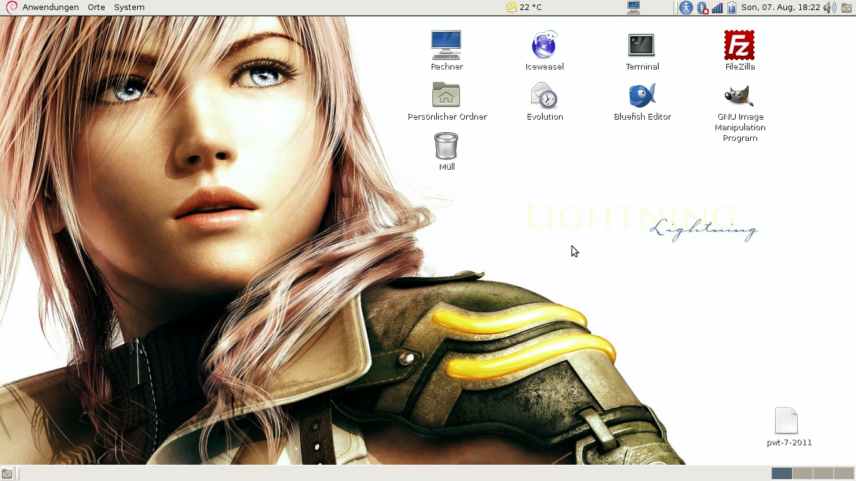Viewport: 856px width, 481px height.
Task: Open the network signal strength icon
Action: click(717, 8)
